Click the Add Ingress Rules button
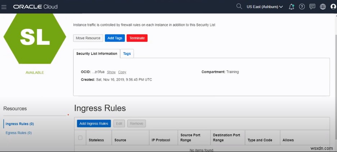This screenshot has width=337, height=152. pos(94,124)
